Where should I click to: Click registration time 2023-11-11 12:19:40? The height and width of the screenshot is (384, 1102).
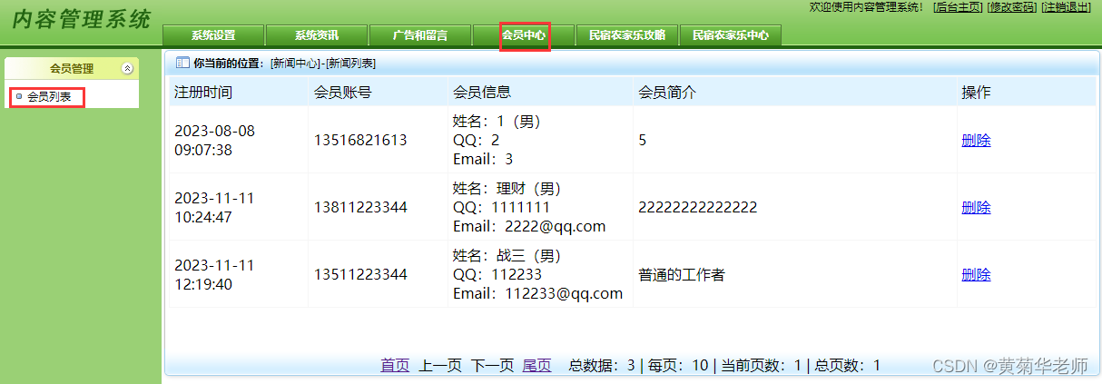point(215,274)
